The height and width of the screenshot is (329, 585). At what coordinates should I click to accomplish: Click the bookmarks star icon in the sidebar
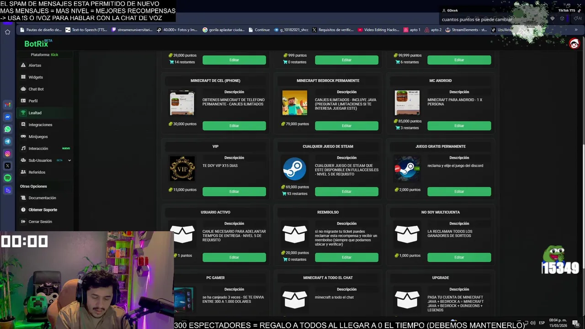point(7,32)
